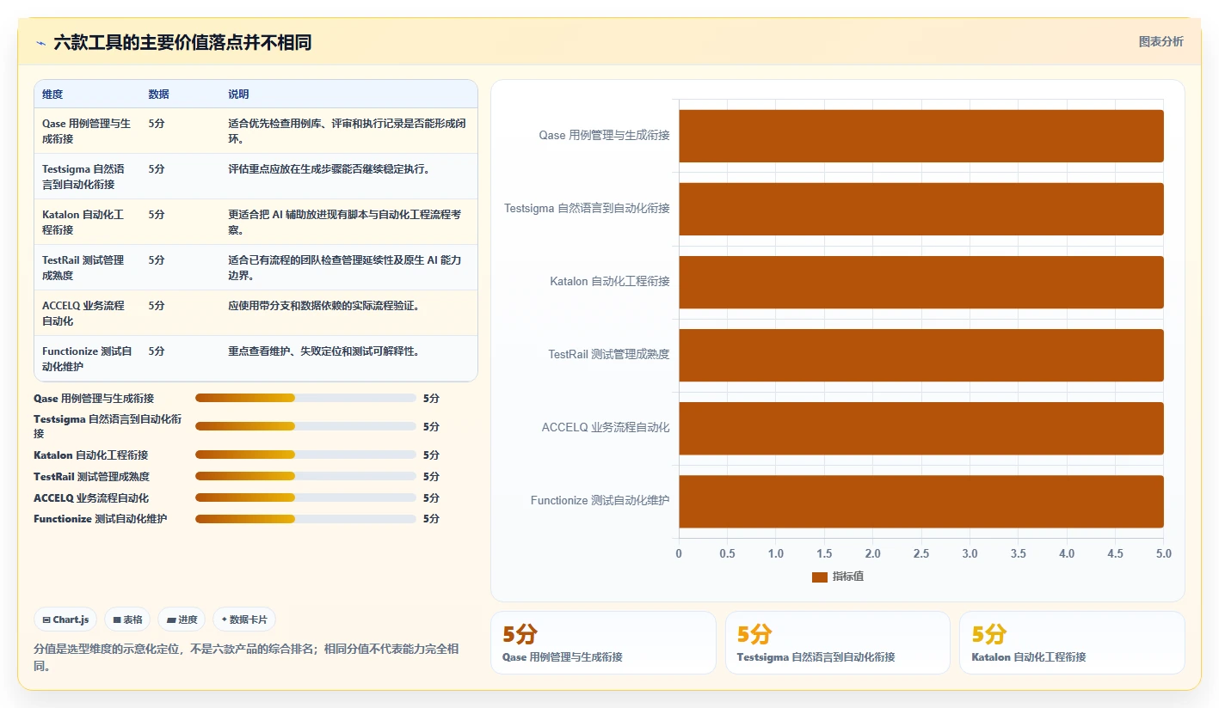Select the 表格 chip
The height and width of the screenshot is (708, 1219).
click(x=127, y=619)
